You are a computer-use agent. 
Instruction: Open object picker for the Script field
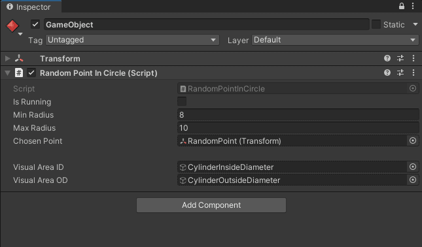tap(413, 88)
